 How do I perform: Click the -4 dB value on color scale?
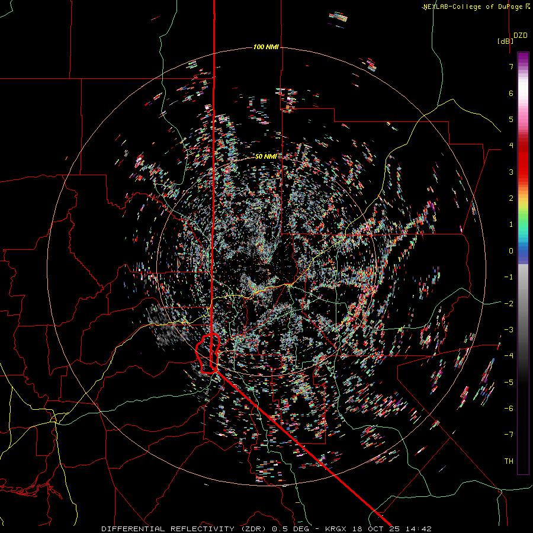509,356
